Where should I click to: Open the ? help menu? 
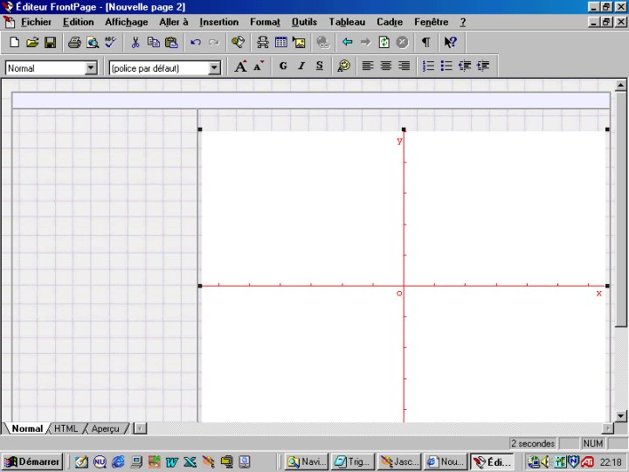point(462,22)
